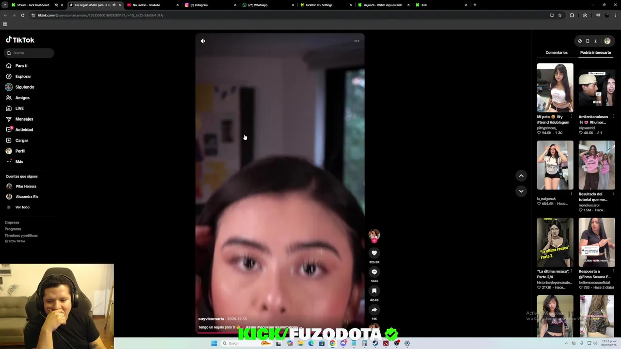Open a new browser tab with plus
Viewport: 621px width, 349px height.
point(474,5)
